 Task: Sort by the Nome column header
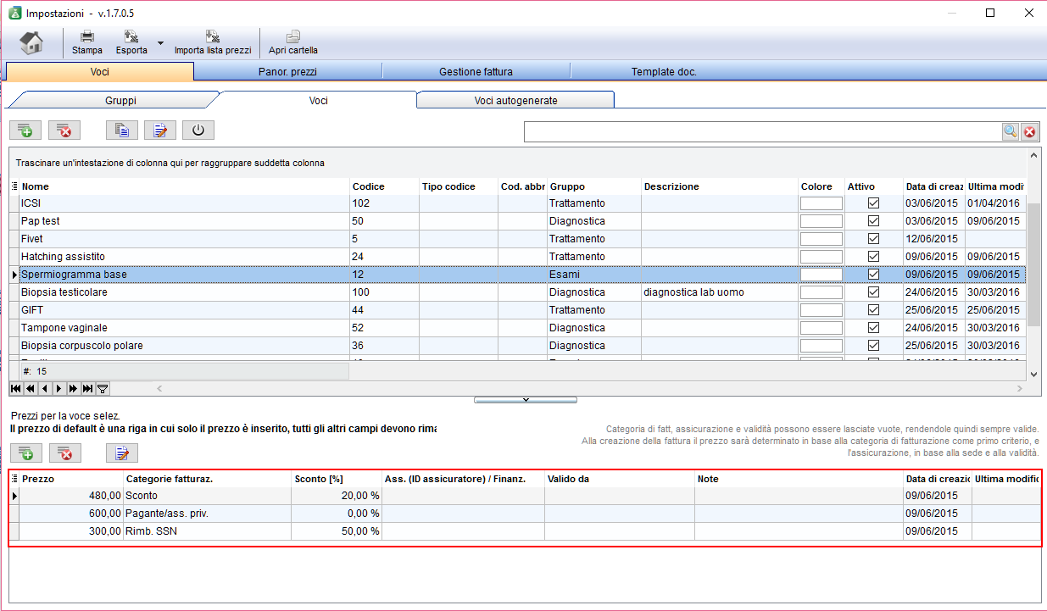184,186
